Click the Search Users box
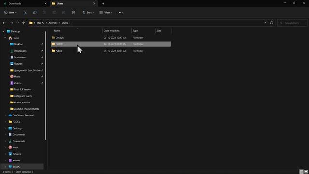This screenshot has width=309, height=174. (292, 23)
